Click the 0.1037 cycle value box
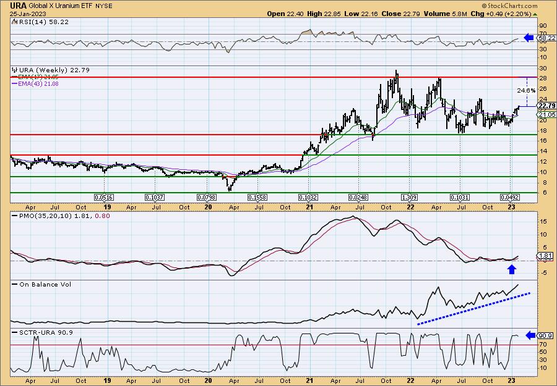Image resolution: width=557 pixels, height=386 pixels. tap(155, 197)
